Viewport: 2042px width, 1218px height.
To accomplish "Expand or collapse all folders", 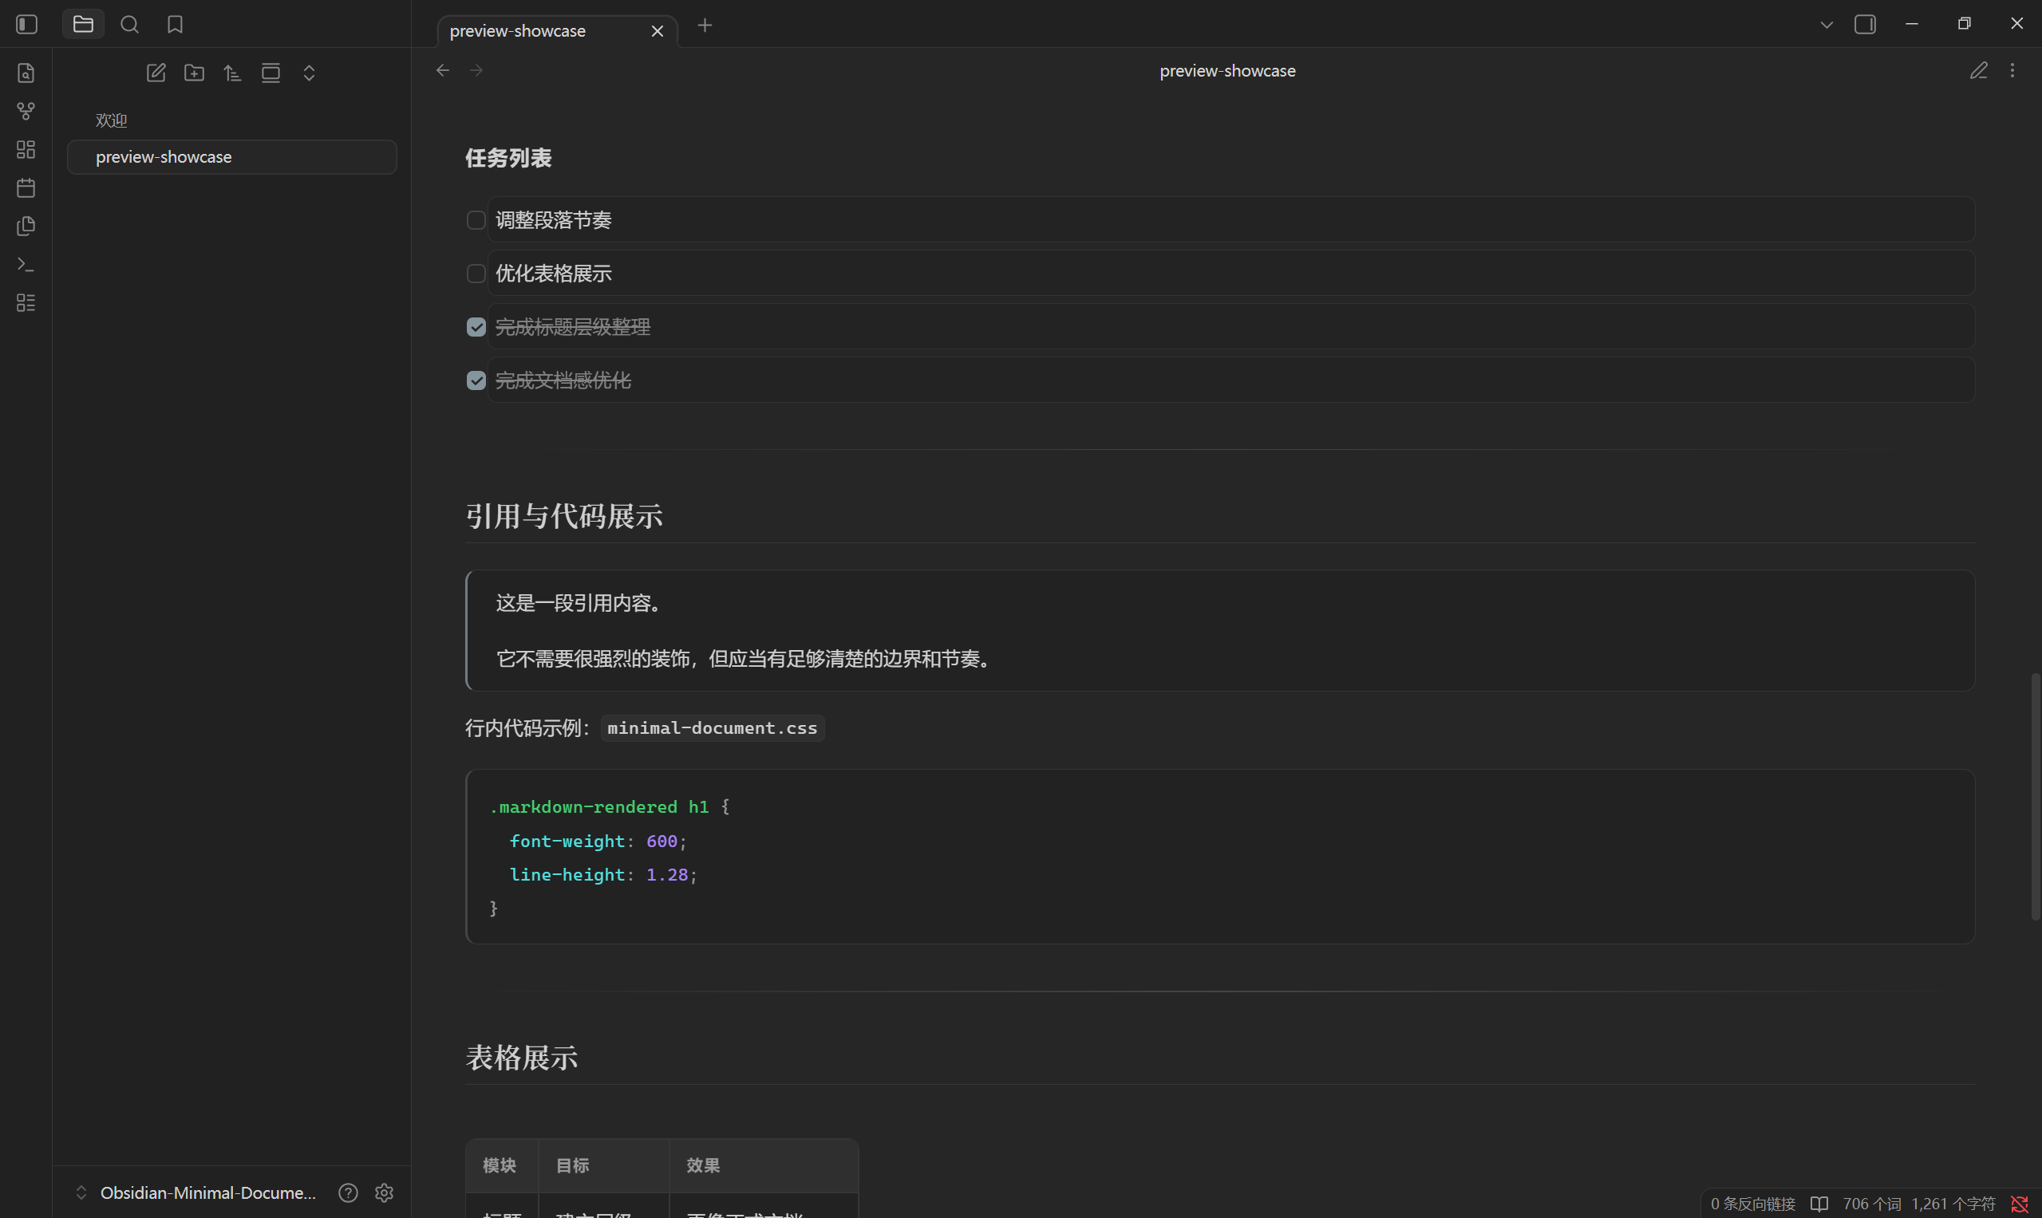I will coord(310,73).
